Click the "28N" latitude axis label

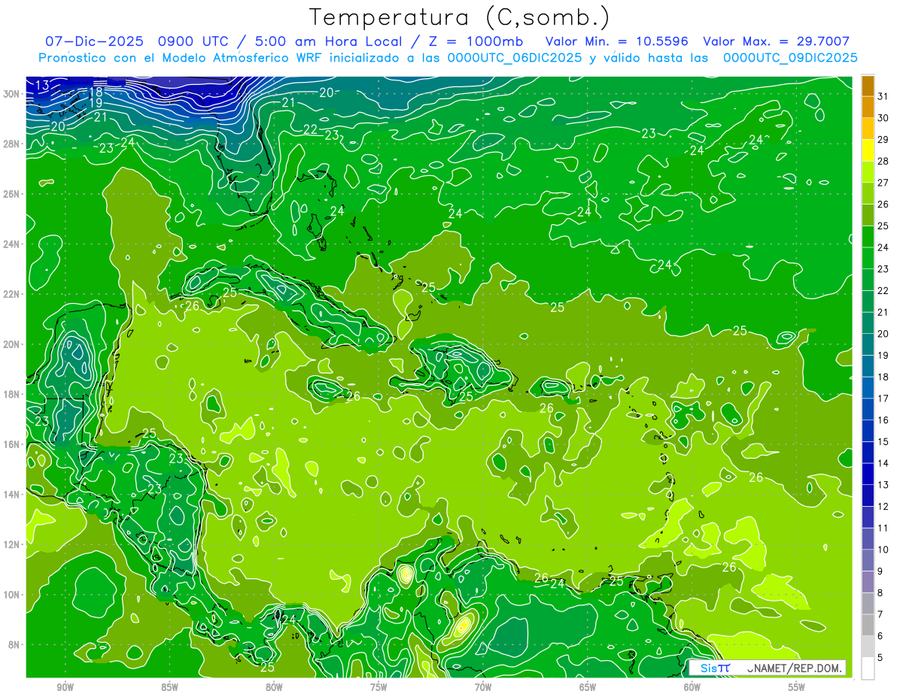click(x=11, y=144)
